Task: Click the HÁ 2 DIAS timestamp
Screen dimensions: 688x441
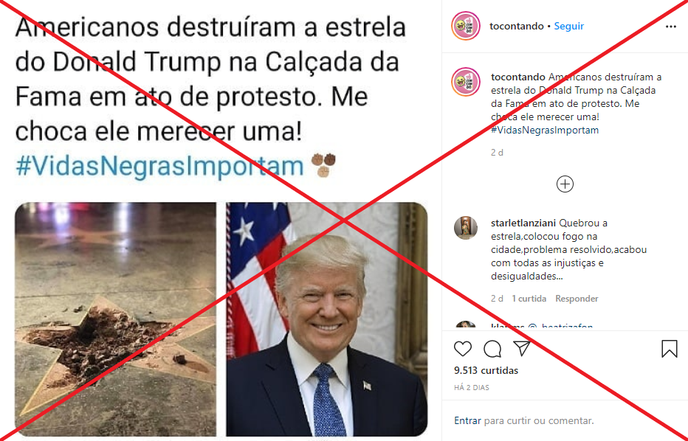Action: 471,387
